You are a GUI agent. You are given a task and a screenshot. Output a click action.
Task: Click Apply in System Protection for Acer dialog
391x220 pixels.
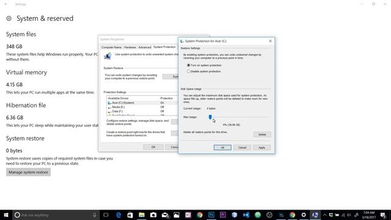tap(261, 147)
